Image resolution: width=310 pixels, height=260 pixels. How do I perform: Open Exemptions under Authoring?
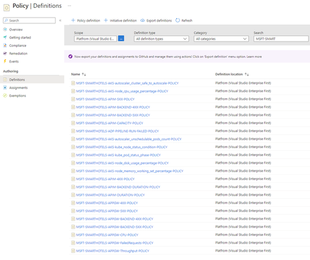(18, 96)
